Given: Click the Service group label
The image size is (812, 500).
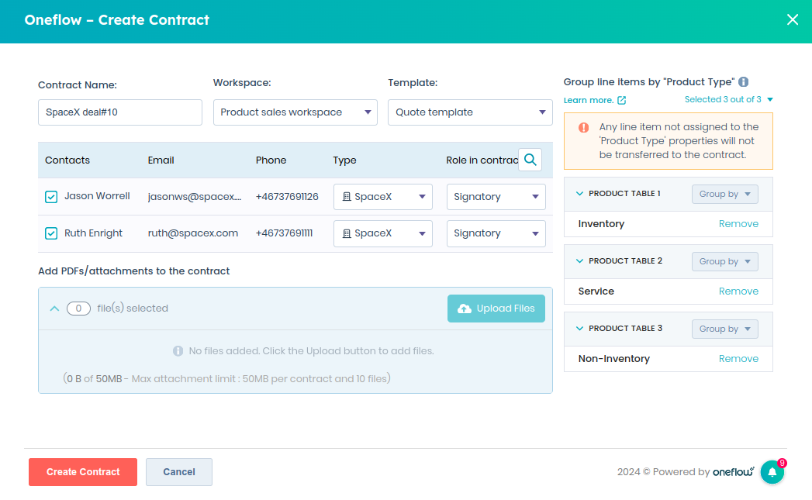Looking at the screenshot, I should click(596, 291).
